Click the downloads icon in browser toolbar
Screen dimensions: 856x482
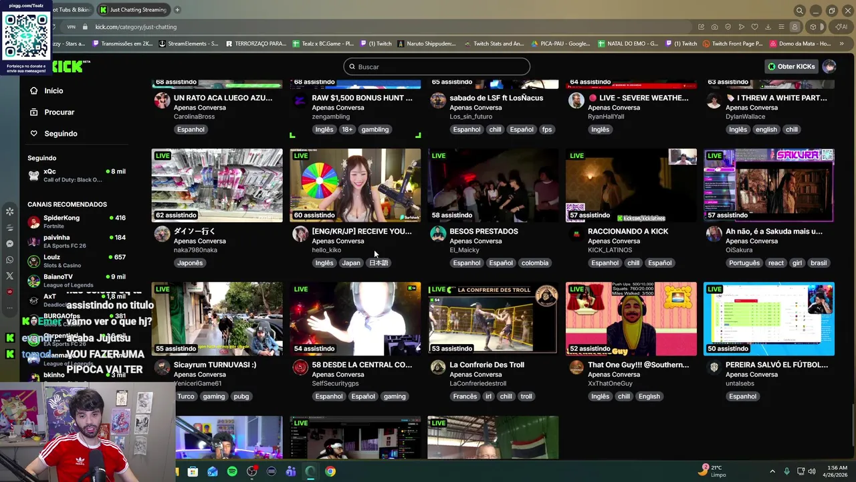tap(768, 27)
